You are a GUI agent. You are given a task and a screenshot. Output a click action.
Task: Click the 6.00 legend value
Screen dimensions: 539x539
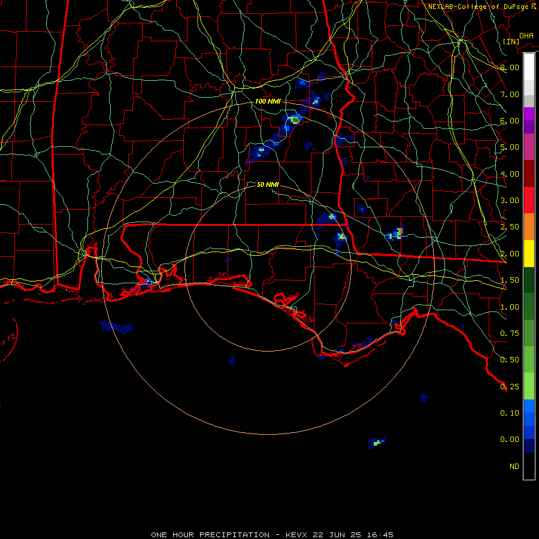[510, 120]
